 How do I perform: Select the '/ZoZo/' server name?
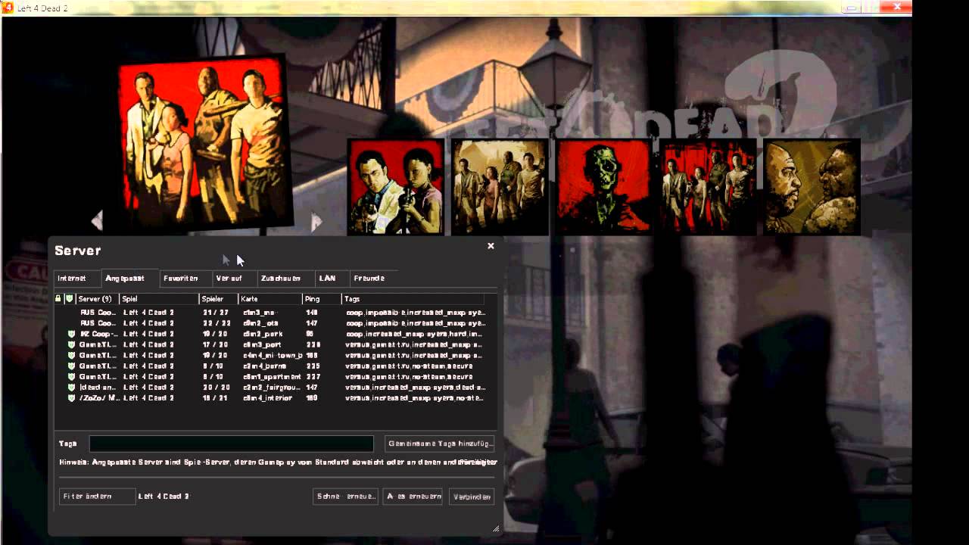[99, 397]
